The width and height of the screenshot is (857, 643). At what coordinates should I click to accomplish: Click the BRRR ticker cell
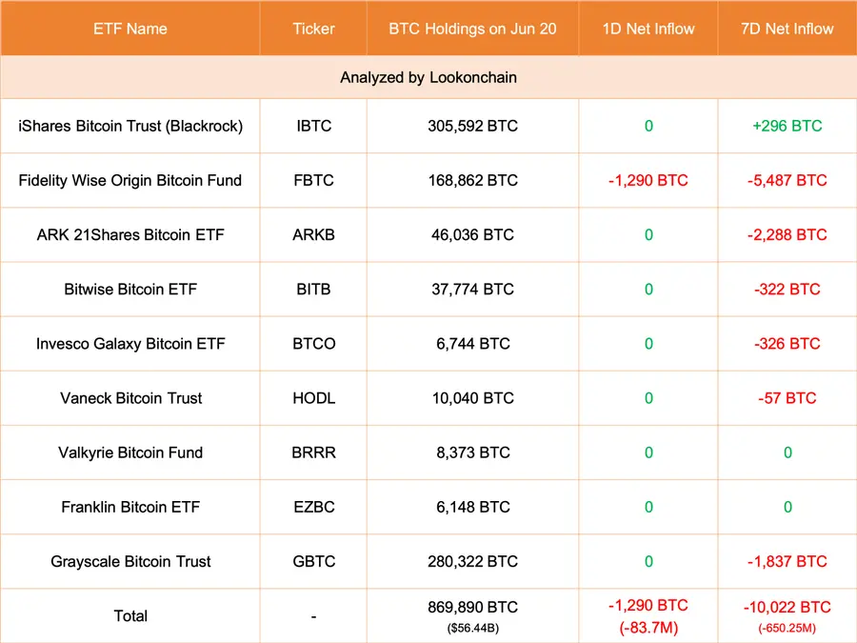point(313,452)
